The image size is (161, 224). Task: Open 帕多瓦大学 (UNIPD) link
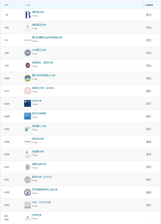pyautogui.click(x=43, y=88)
